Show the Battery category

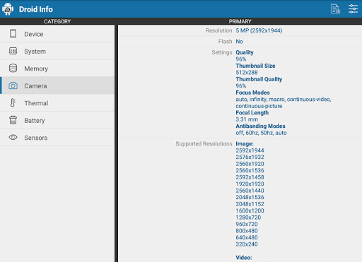57,120
